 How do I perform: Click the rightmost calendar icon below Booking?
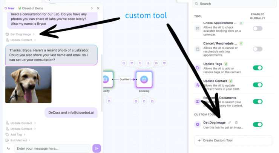click(152, 101)
